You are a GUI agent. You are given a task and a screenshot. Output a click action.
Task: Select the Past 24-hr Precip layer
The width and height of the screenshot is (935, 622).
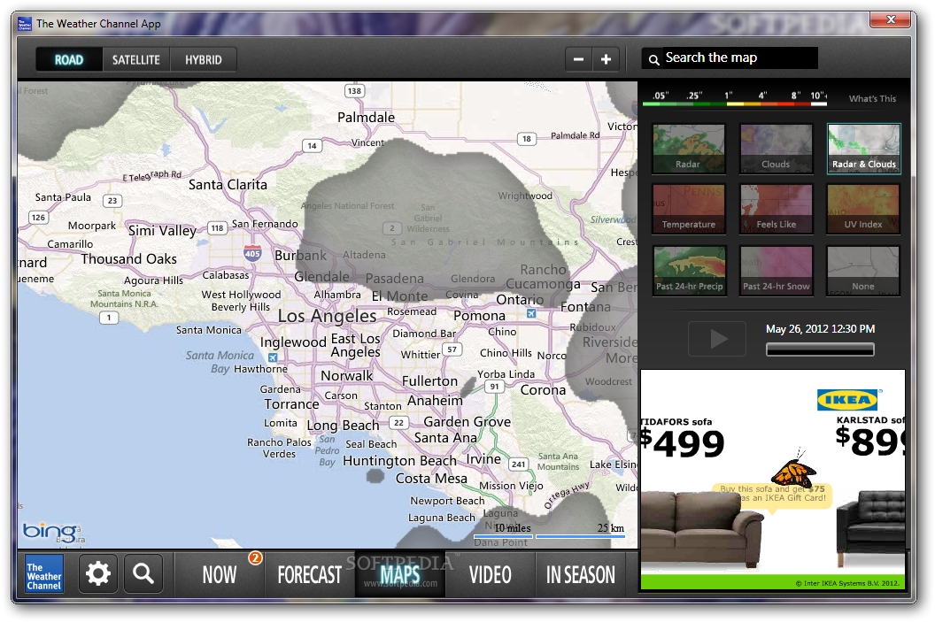(x=689, y=271)
